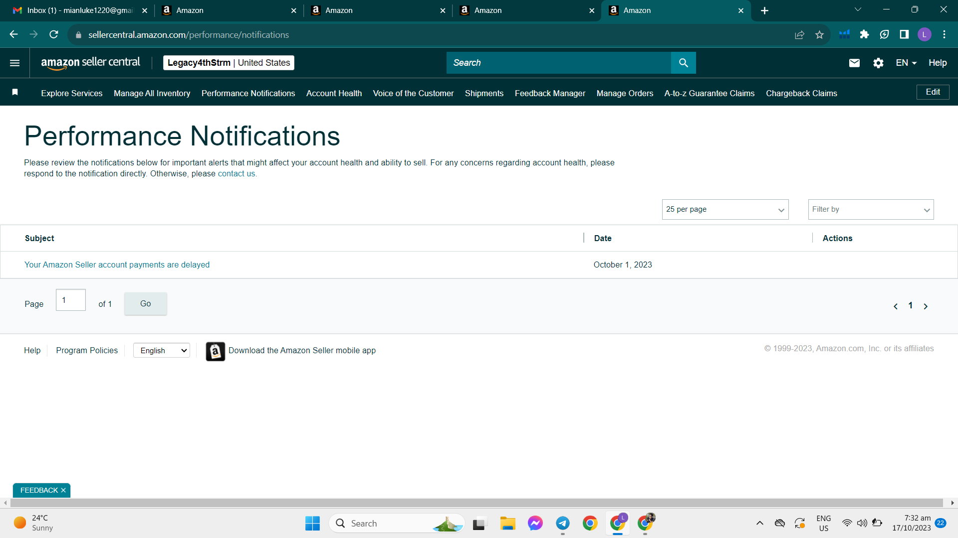Share this page icon in address bar
The width and height of the screenshot is (958, 538).
pos(799,34)
